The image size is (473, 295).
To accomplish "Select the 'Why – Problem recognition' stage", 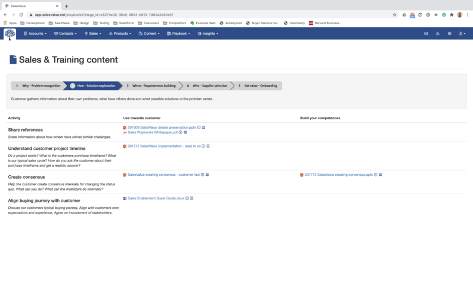I will pos(37,86).
